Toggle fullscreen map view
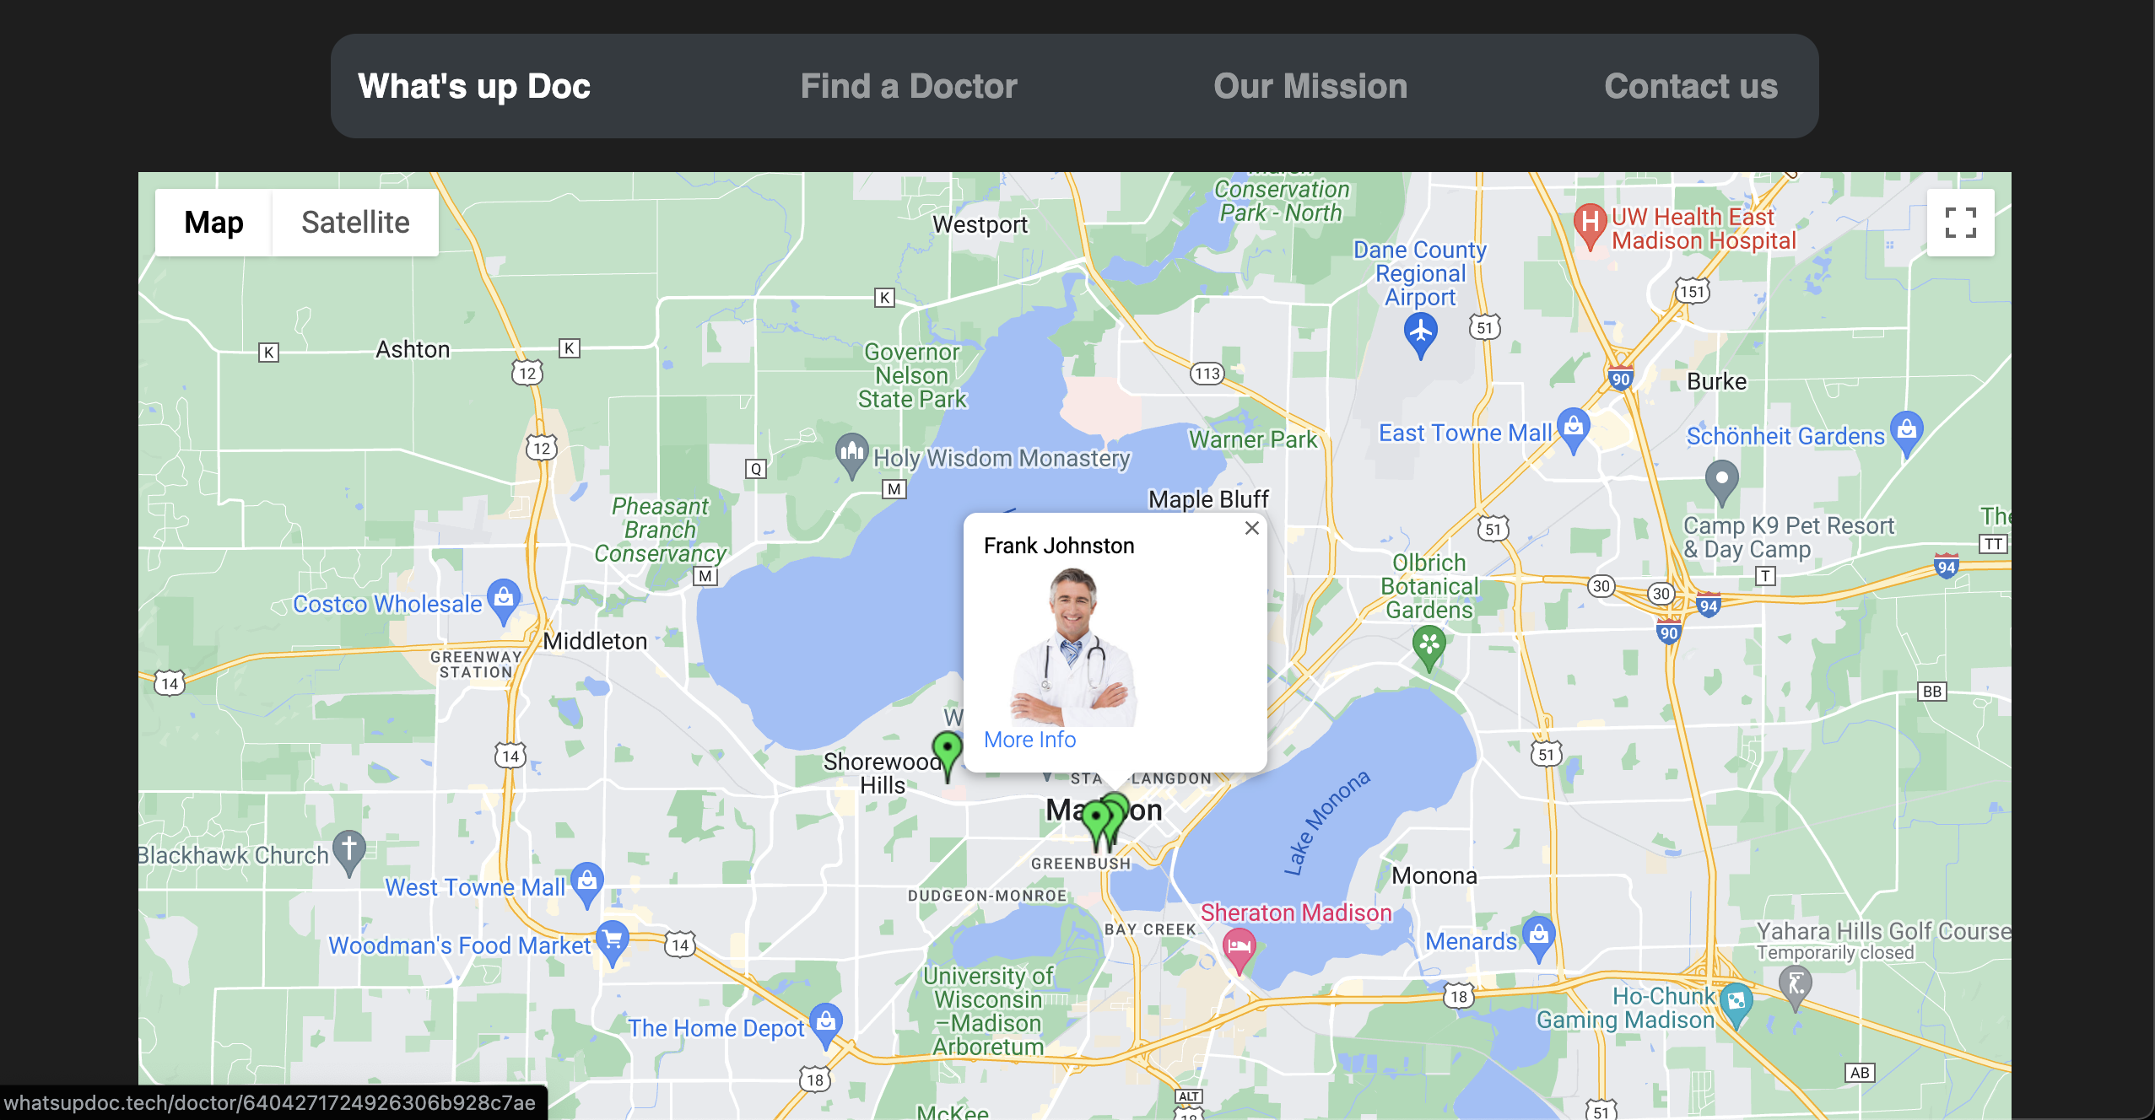The image size is (2155, 1120). 1960,223
